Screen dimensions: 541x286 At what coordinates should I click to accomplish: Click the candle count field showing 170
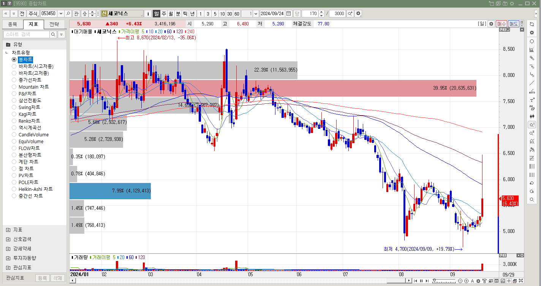[310, 13]
